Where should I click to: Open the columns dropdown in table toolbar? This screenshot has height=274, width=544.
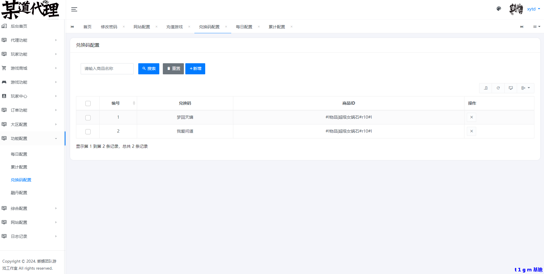click(525, 88)
